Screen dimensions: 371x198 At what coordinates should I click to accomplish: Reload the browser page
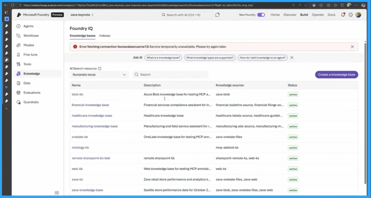(x=13, y=5)
